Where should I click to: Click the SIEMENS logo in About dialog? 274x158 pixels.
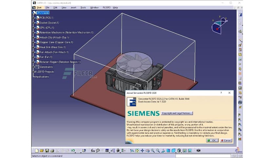pyautogui.click(x=144, y=113)
